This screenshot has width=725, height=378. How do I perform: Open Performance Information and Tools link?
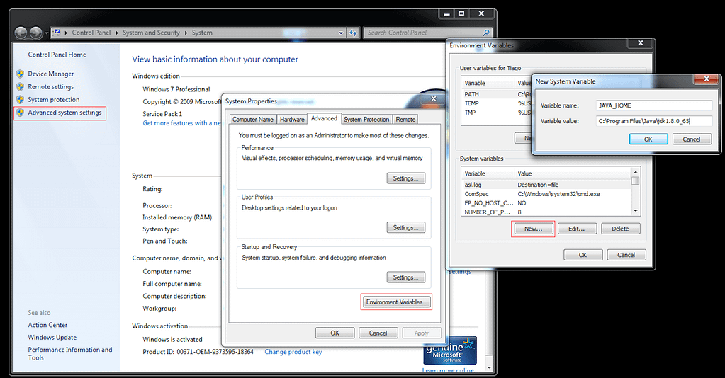(x=70, y=353)
